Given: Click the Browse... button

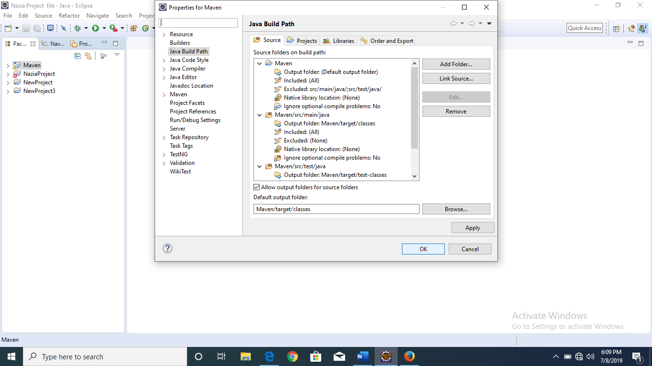Looking at the screenshot, I should coord(456,209).
